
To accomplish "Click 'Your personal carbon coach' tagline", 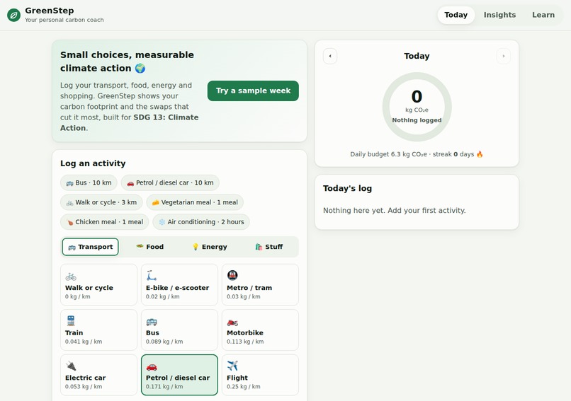I will click(64, 20).
